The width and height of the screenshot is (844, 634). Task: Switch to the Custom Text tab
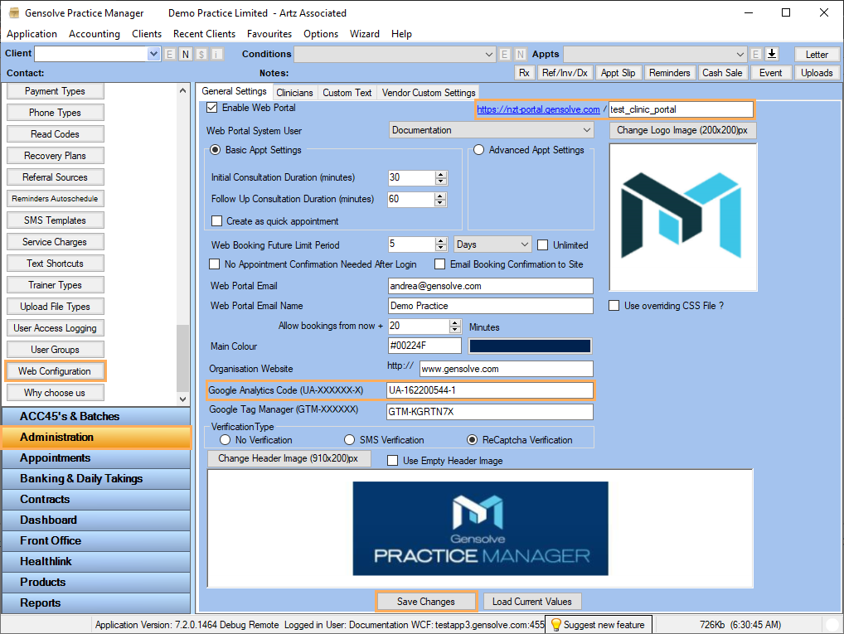pos(347,93)
